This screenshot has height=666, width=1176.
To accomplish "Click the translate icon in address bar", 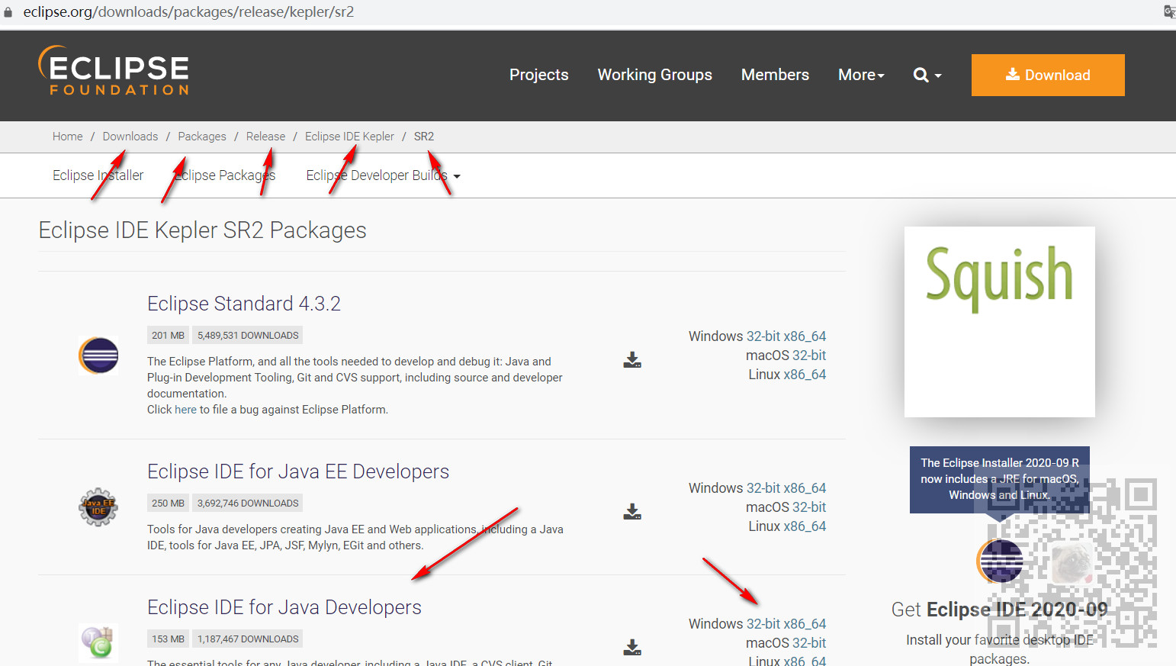I will coord(1169,11).
